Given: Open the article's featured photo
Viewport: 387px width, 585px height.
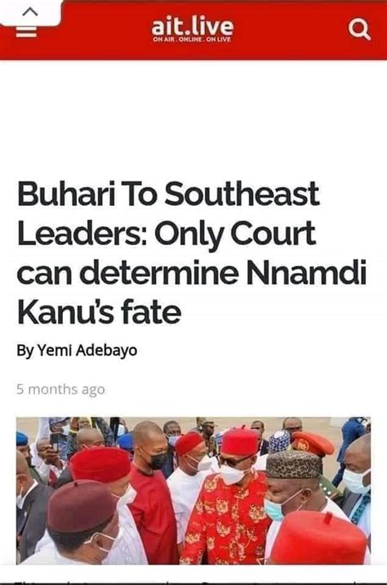Looking at the screenshot, I should pos(193,490).
